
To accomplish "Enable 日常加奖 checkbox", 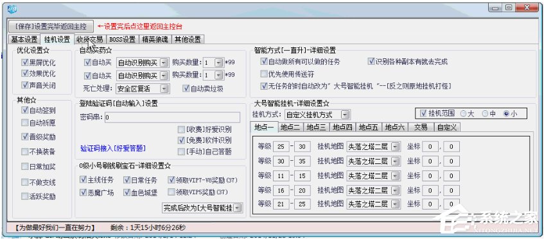I will [38, 167].
